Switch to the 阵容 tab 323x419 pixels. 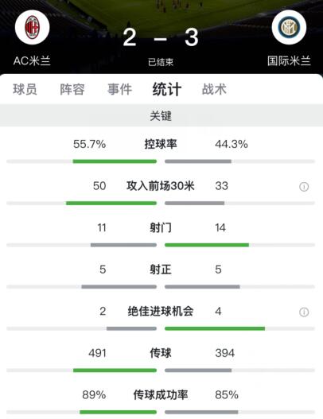click(x=72, y=89)
